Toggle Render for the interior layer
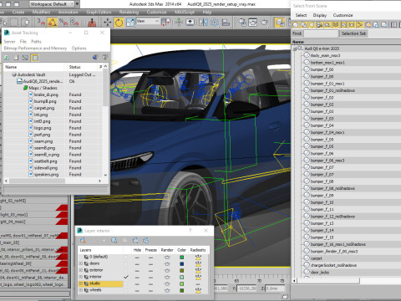The image size is (401, 301). point(167,277)
